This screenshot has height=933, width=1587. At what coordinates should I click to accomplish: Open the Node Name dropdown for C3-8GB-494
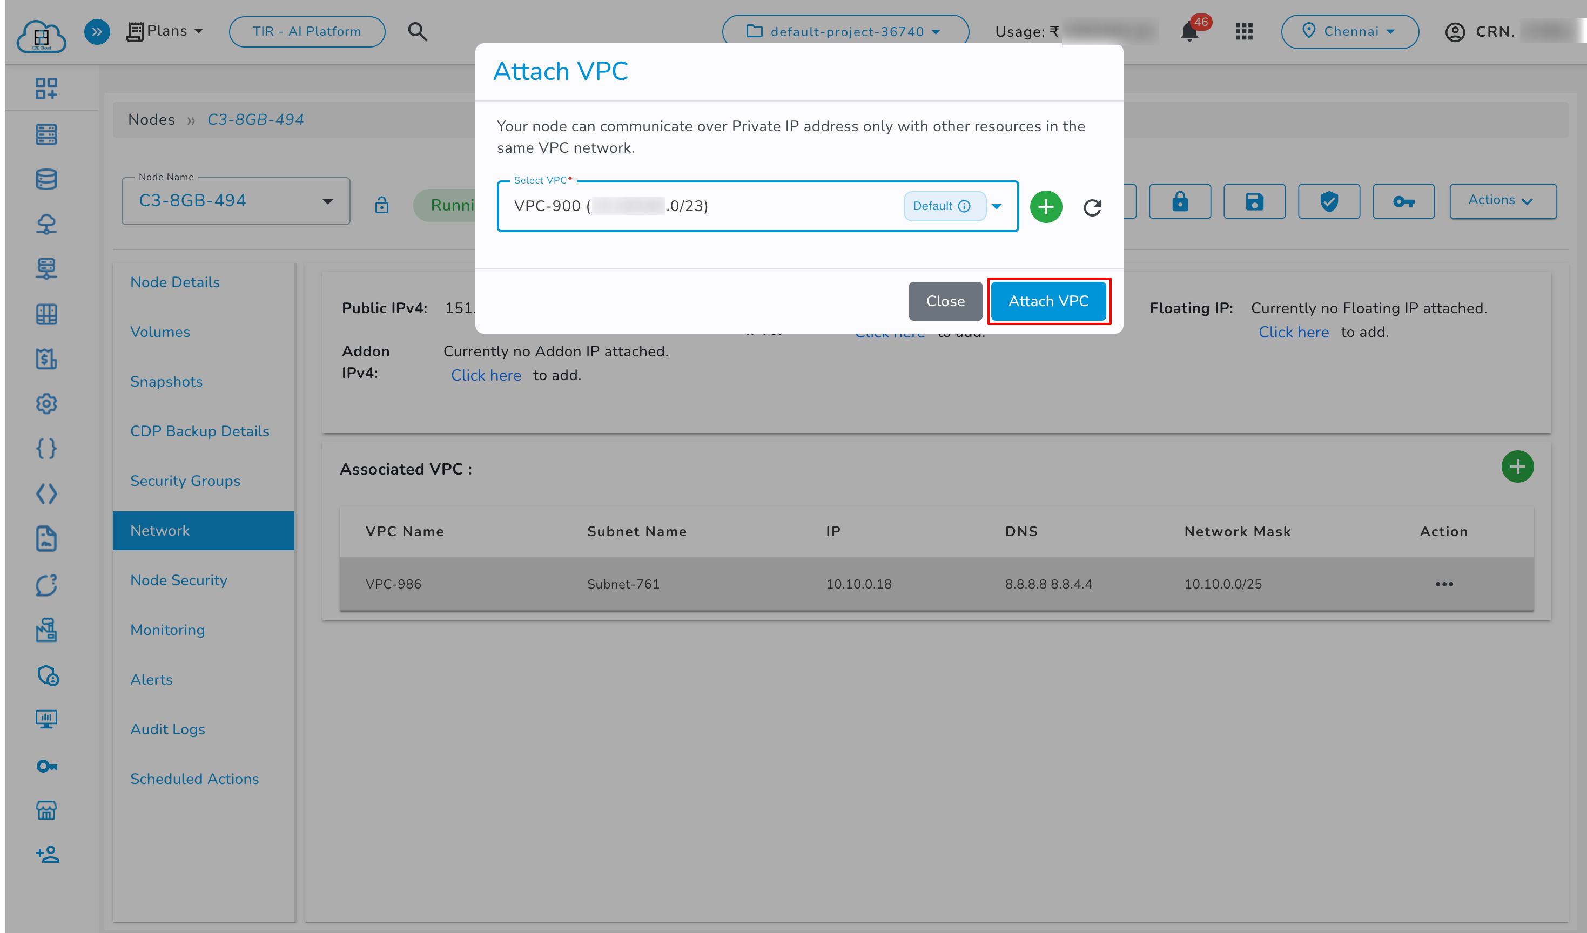tap(328, 201)
